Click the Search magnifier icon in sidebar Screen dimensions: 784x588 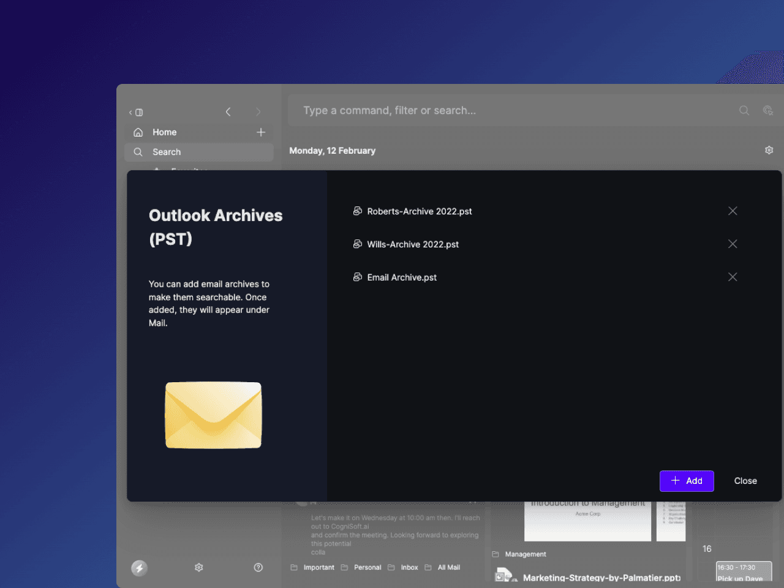(138, 152)
